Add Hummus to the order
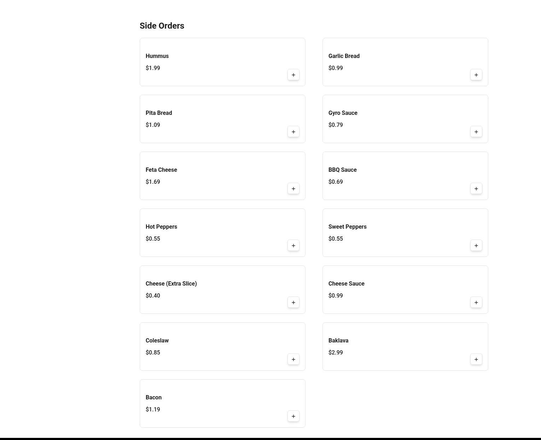541x440 pixels. [293, 75]
